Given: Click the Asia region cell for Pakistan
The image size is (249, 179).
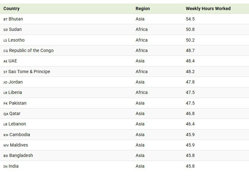Looking at the screenshot, I should click(x=140, y=103).
